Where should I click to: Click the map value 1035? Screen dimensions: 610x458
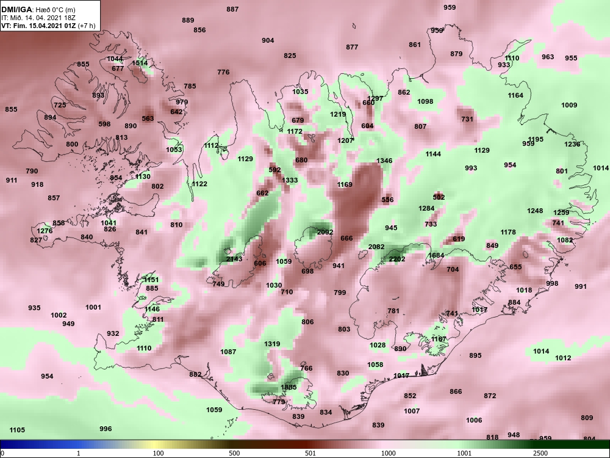(300, 92)
